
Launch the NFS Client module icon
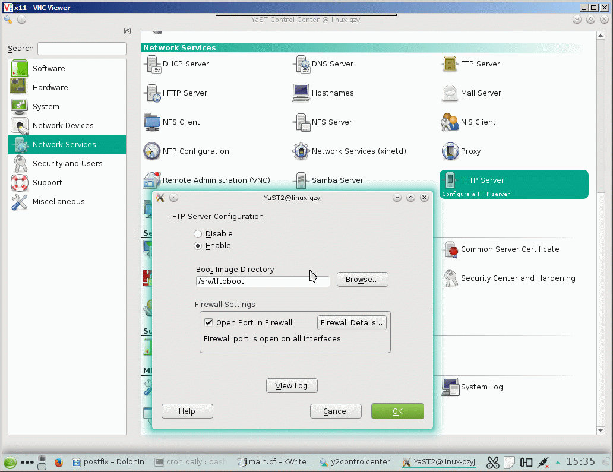point(151,122)
